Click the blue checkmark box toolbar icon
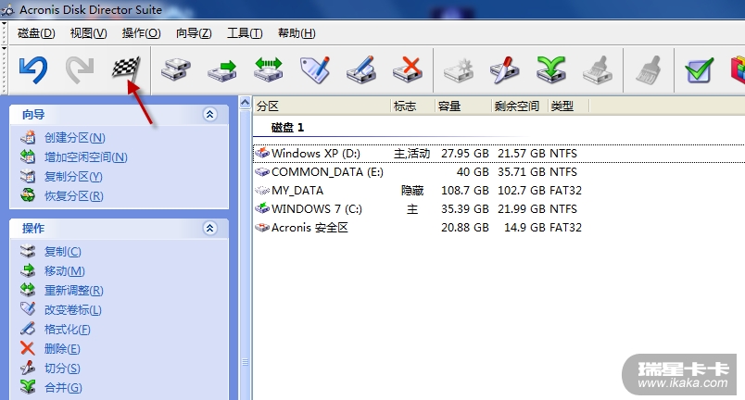This screenshot has width=745, height=400. 700,70
